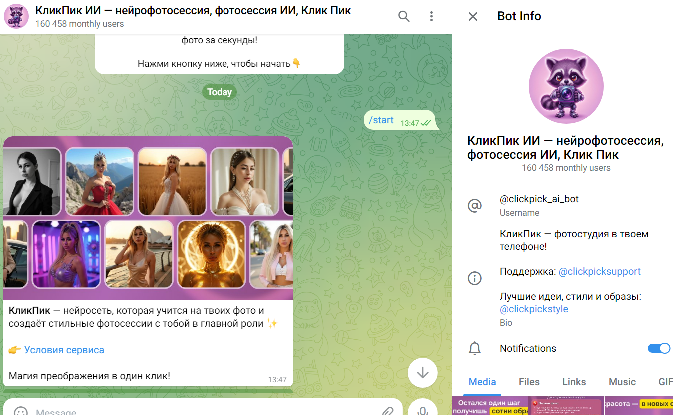Close the Bot Info panel
This screenshot has height=415, width=673.
(x=473, y=16)
